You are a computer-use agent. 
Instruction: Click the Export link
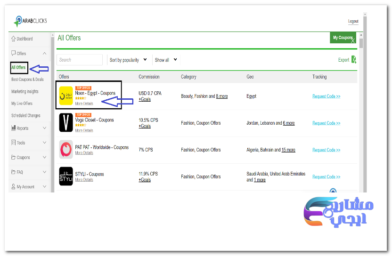tap(343, 60)
